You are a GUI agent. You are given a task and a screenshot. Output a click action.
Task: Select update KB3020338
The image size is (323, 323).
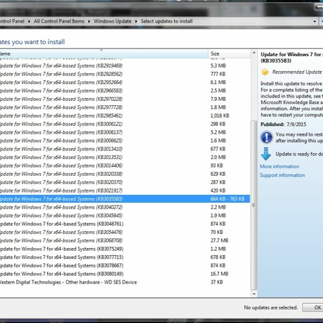tap(125, 174)
